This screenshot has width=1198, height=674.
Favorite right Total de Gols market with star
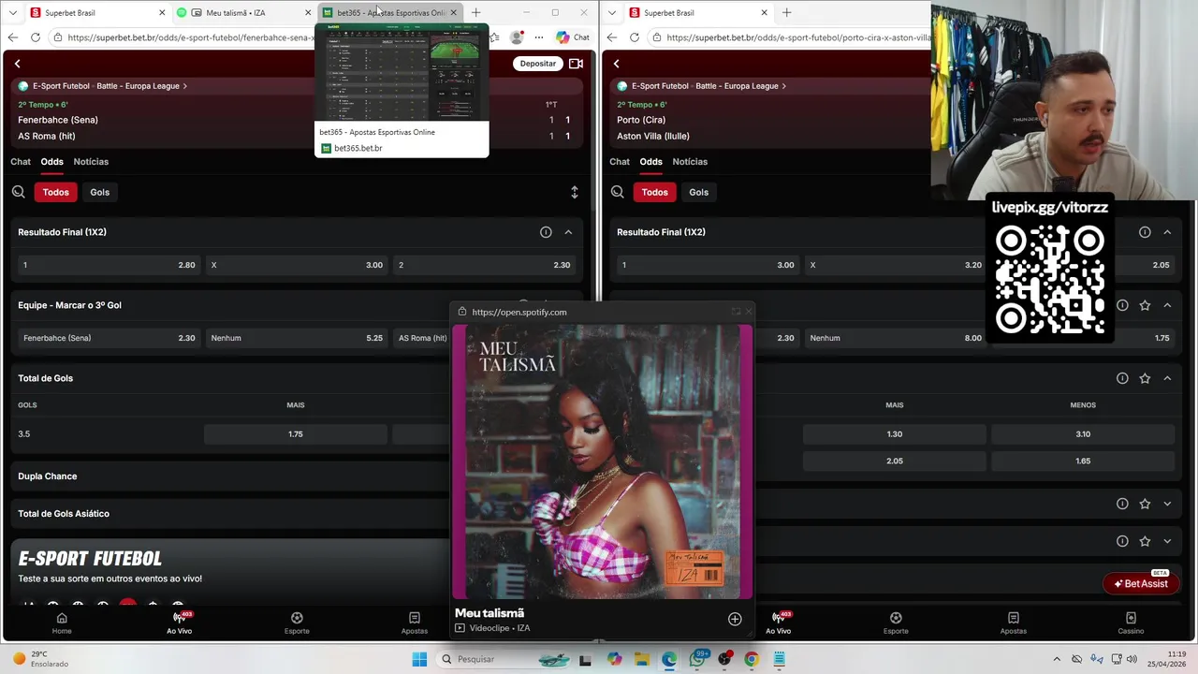pos(1145,378)
